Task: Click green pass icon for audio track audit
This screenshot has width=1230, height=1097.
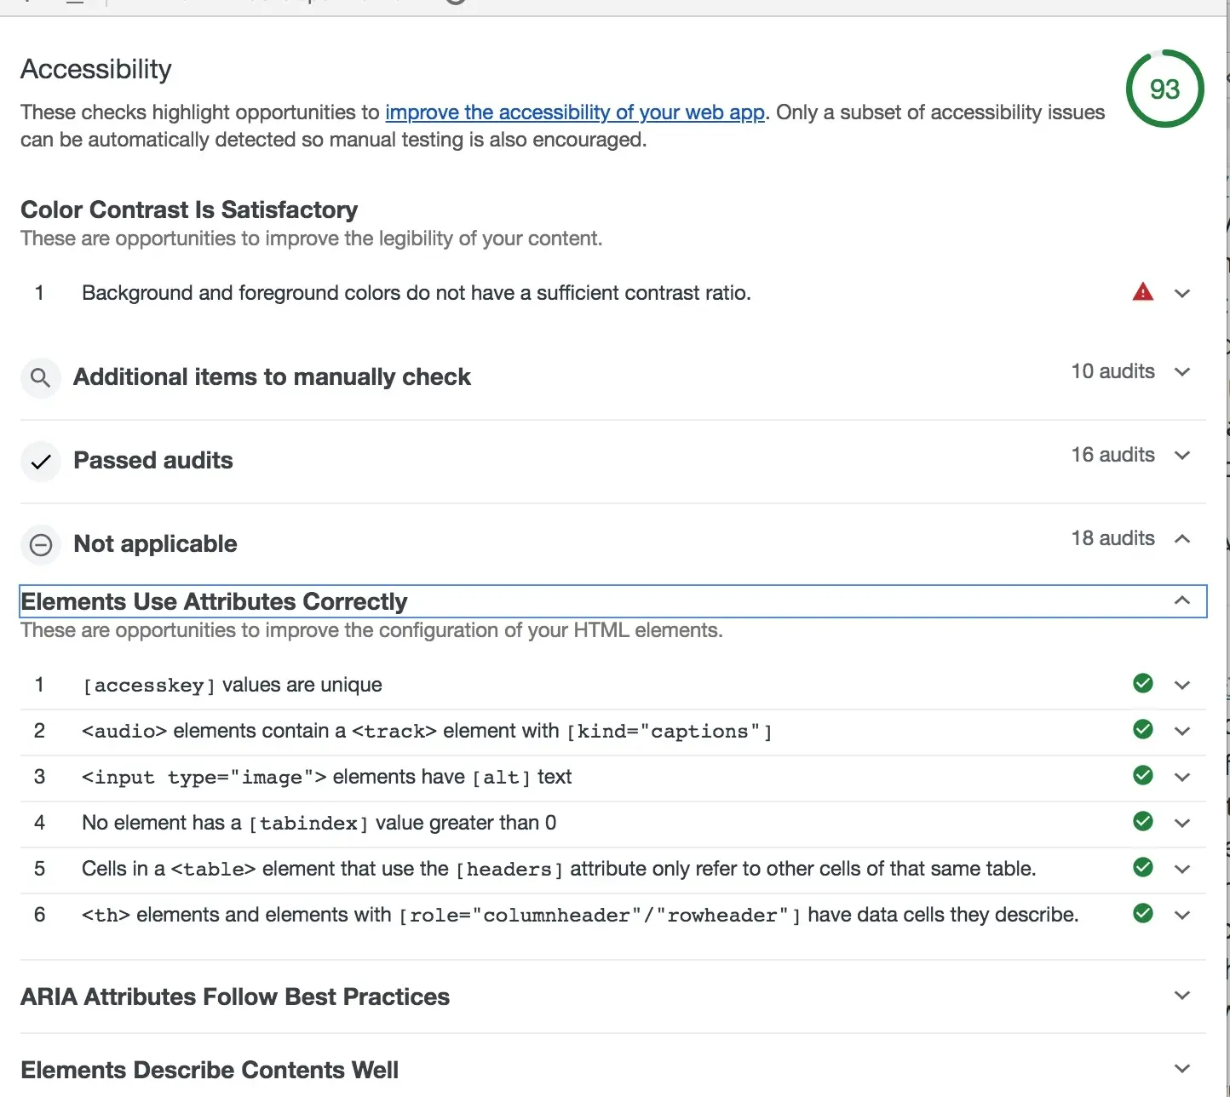Action: point(1143,730)
